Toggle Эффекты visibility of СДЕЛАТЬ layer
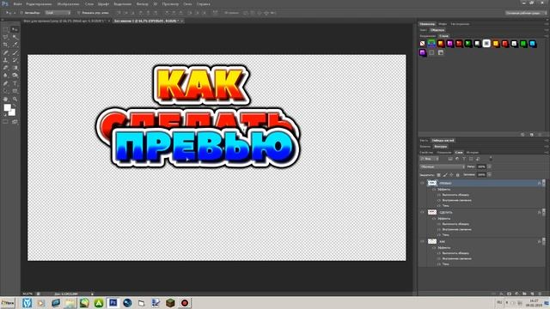The height and width of the screenshot is (309, 550). tap(434, 218)
